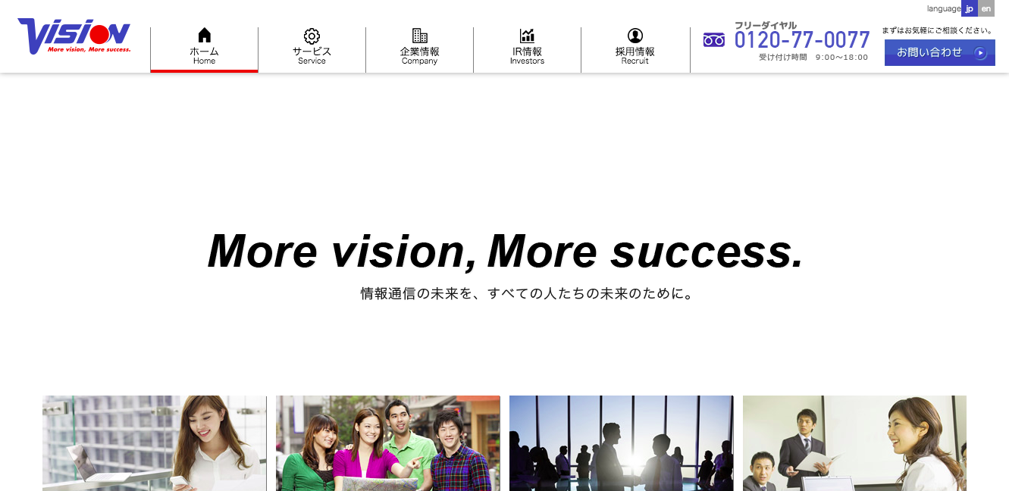Click the Recruit person icon
The image size is (1009, 491).
(x=635, y=36)
